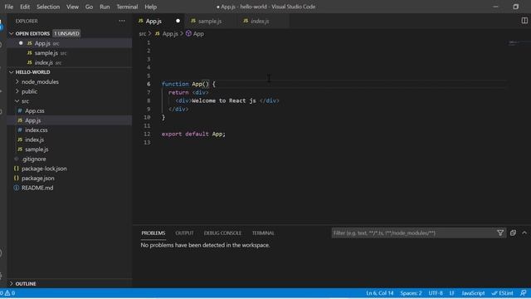
Task: Select sample.js in Open Editors list
Action: pos(70,53)
